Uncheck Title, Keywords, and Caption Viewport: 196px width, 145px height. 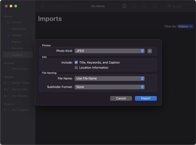click(76, 62)
